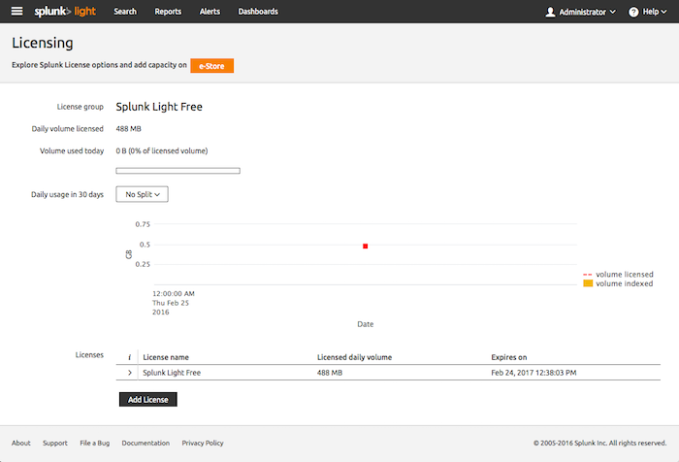Toggle the volume licensed legend entry
Viewport: 679px width, 462px height.
619,275
